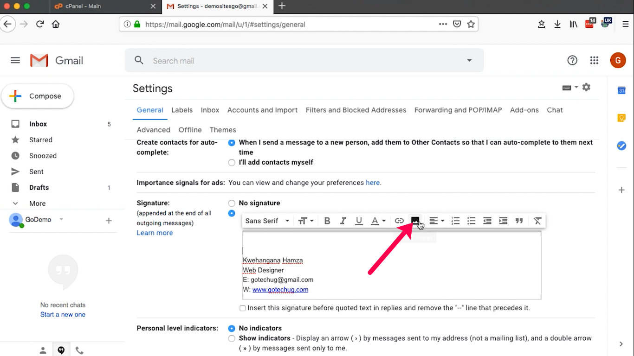This screenshot has width=634, height=356.
Task: Focus the Search mail field
Action: coord(304,61)
